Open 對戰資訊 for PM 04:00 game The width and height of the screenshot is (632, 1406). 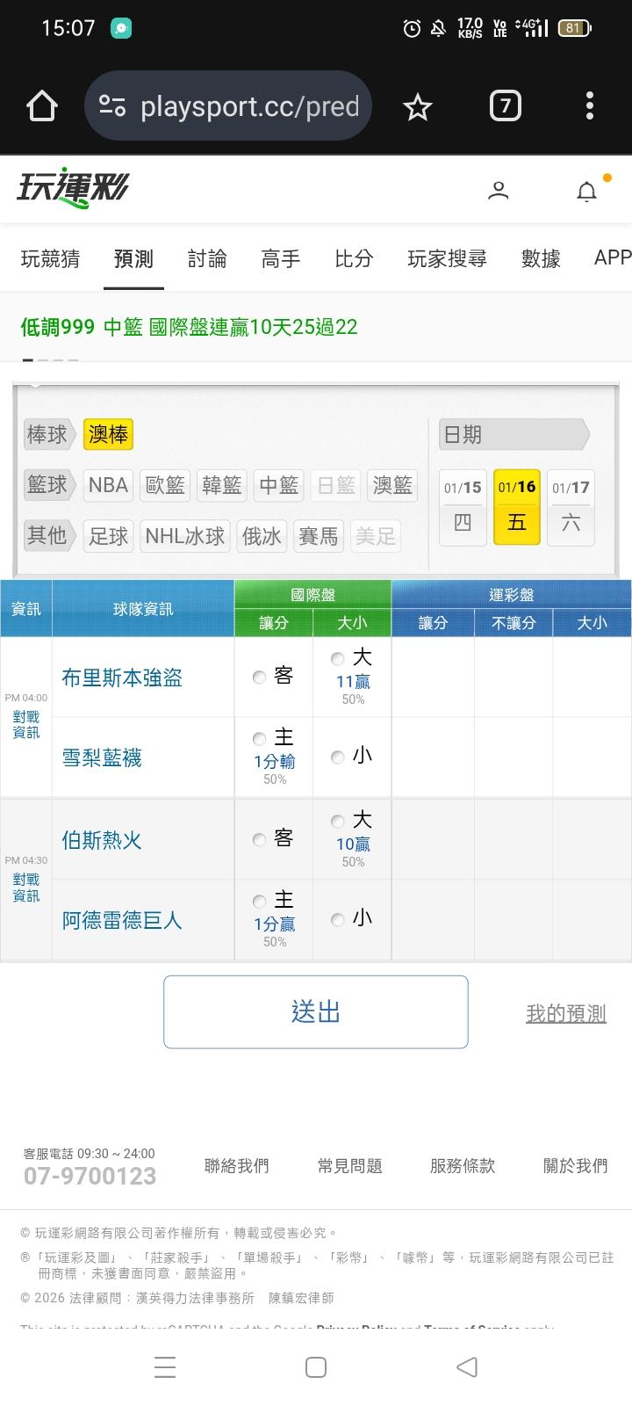tap(26, 725)
